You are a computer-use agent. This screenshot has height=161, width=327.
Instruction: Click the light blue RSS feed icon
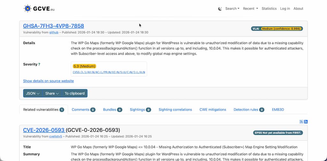tap(301, 122)
